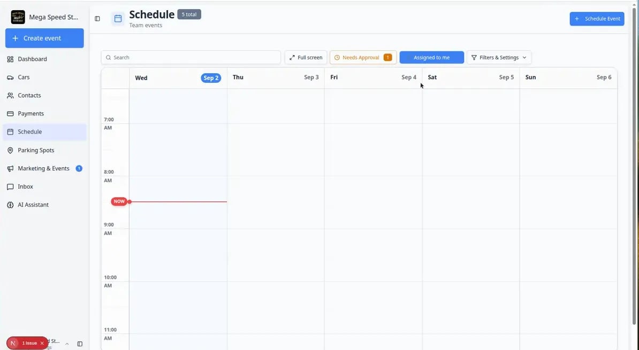Click the Mega Speed Storage logo thumbnail

pyautogui.click(x=18, y=17)
